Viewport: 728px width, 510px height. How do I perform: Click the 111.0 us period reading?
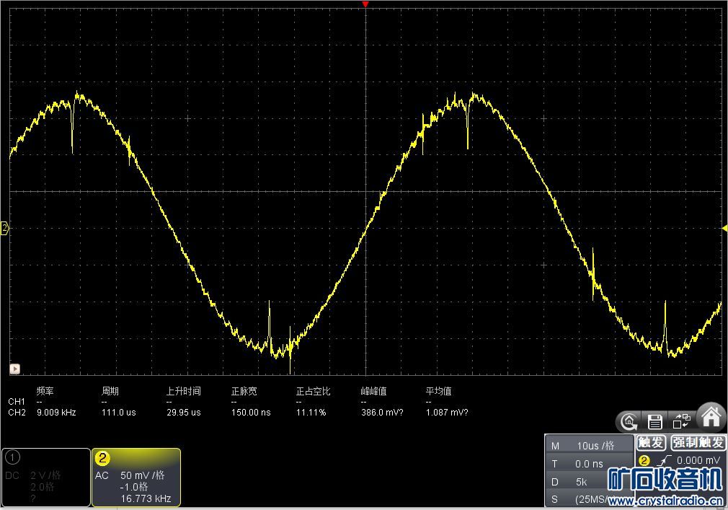[119, 413]
